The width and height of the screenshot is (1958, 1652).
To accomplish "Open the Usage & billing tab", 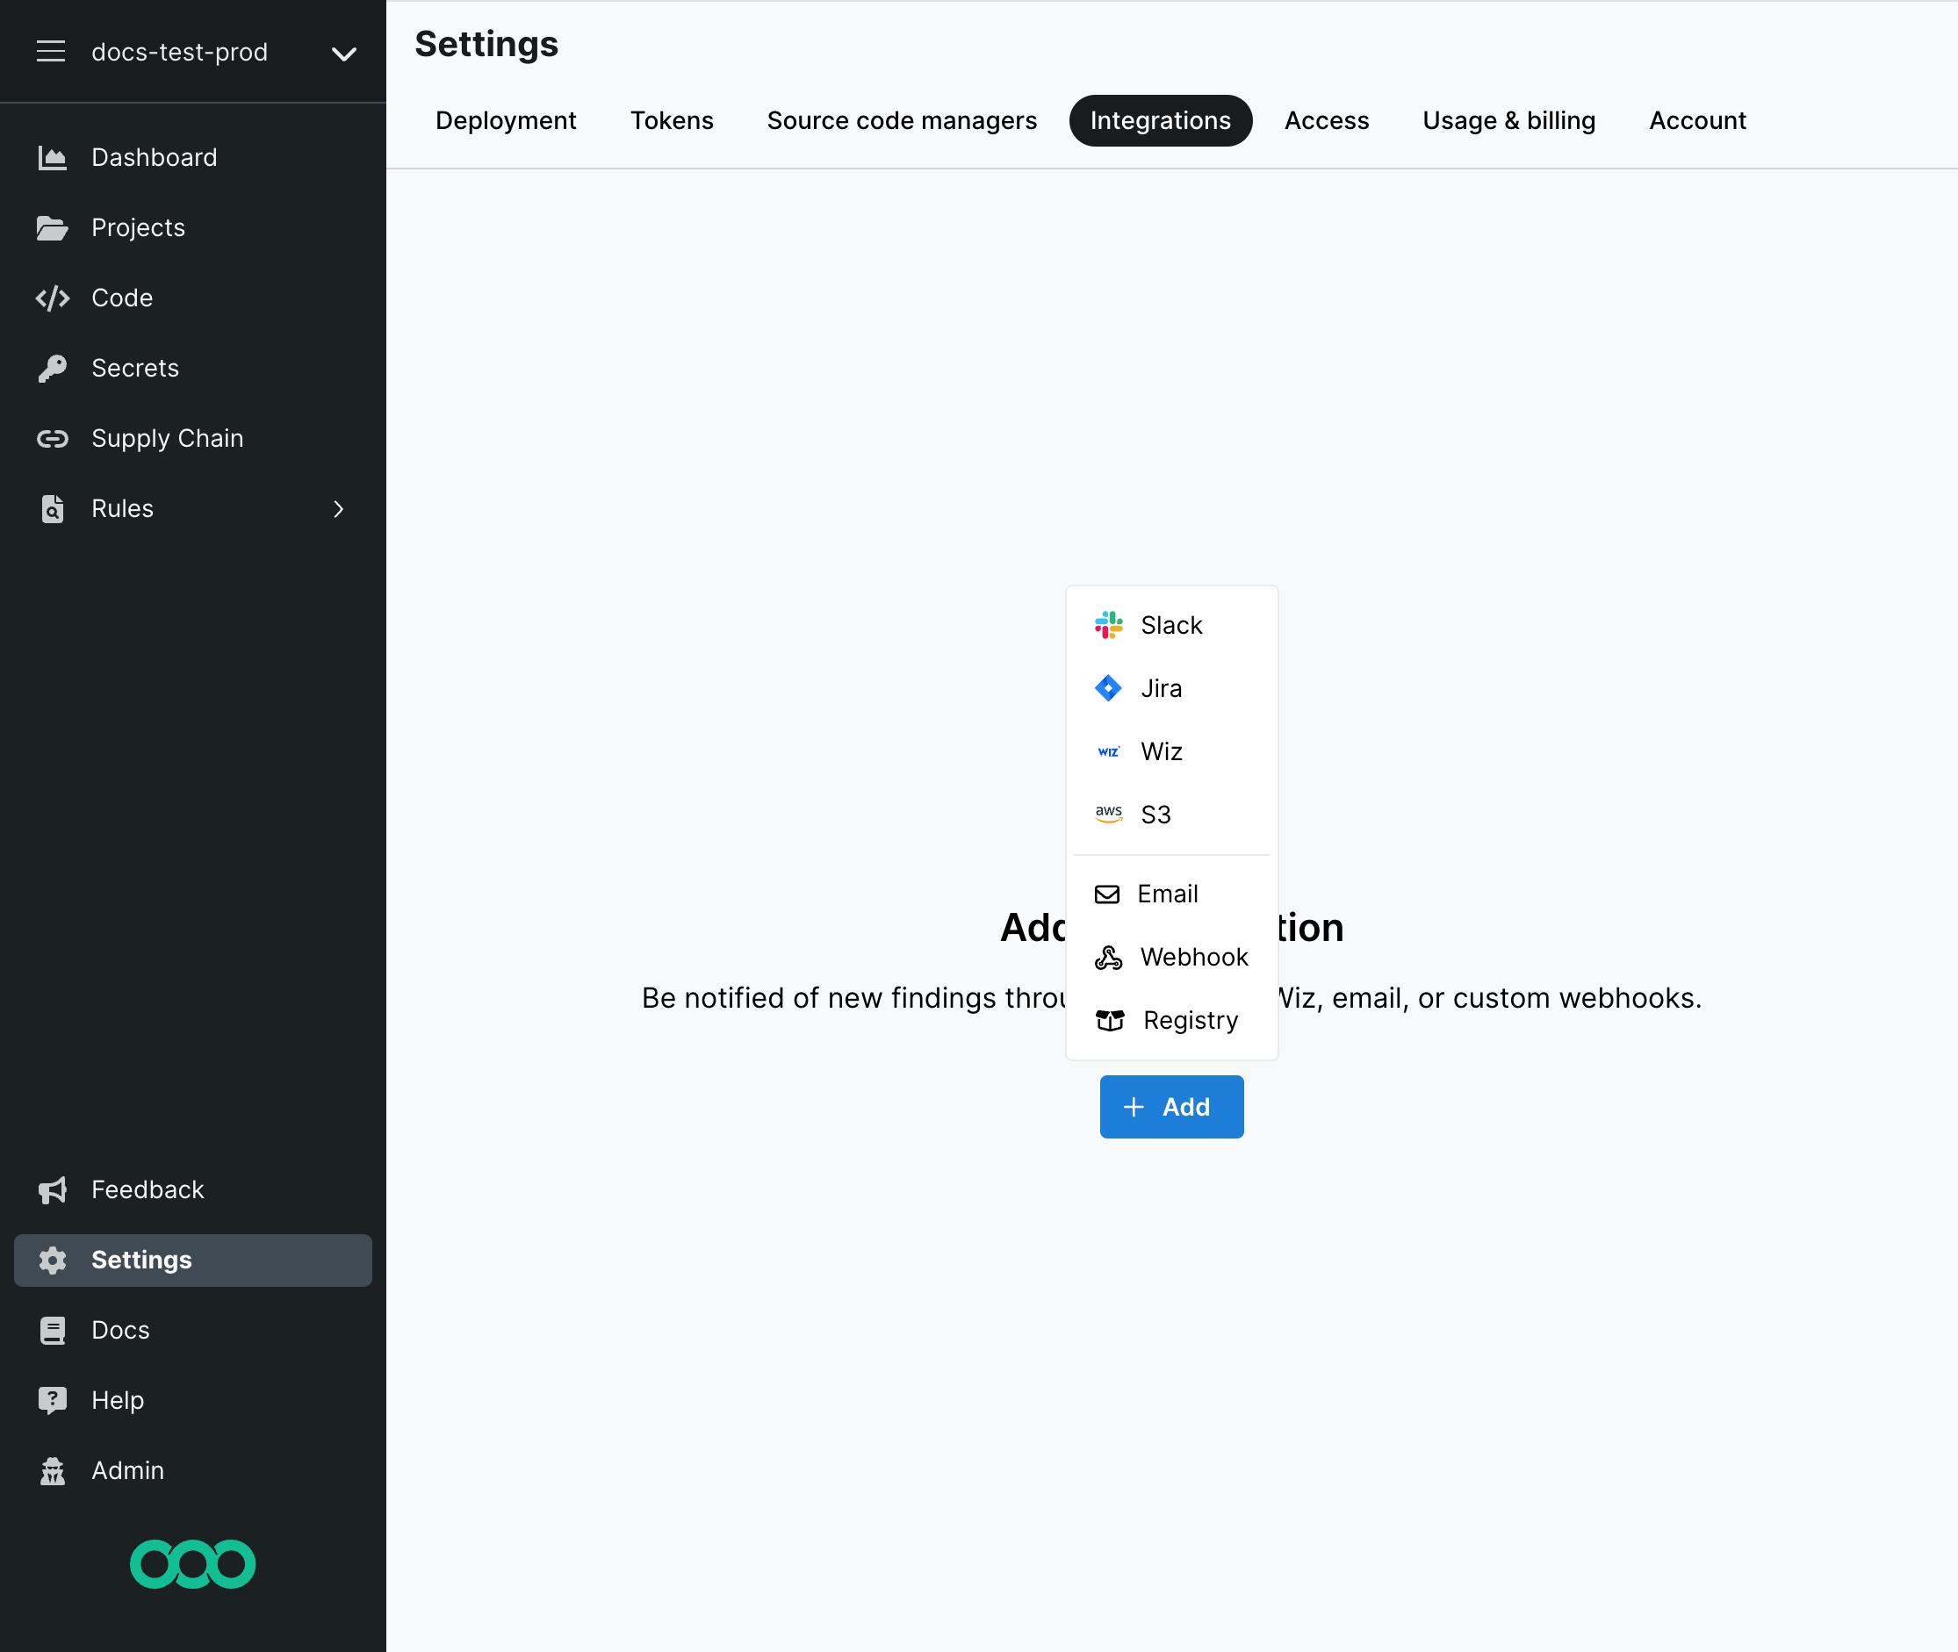I will pos(1508,120).
